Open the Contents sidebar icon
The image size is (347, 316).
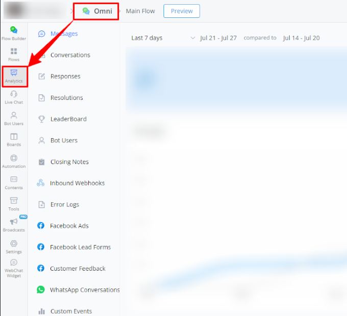point(14,182)
